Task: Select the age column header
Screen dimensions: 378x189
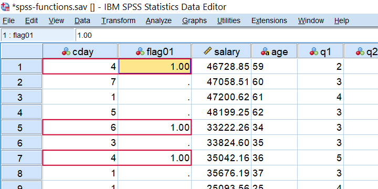Action: 274,51
